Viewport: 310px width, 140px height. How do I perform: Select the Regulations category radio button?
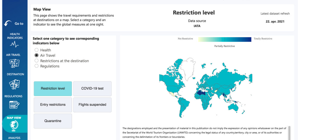(36, 66)
